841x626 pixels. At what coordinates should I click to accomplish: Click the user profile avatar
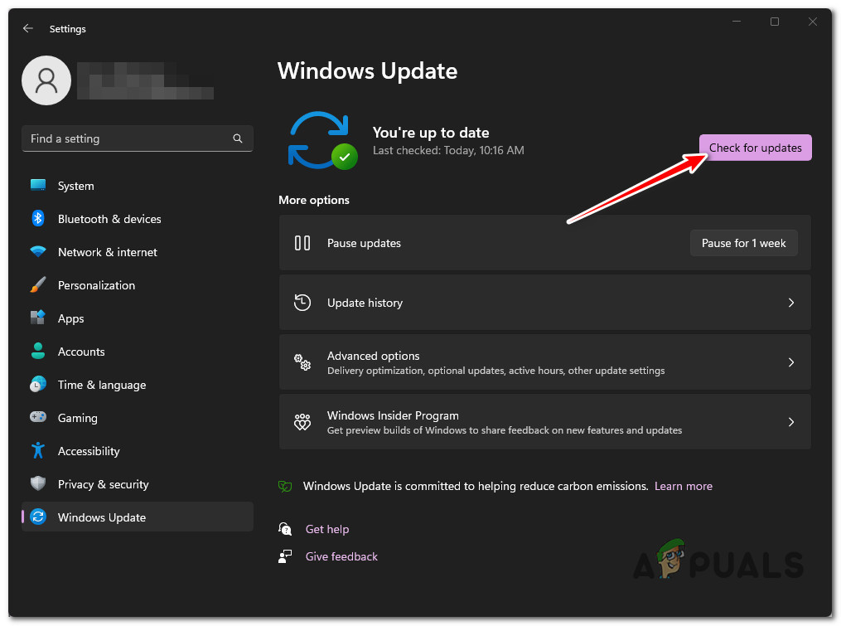tap(46, 80)
